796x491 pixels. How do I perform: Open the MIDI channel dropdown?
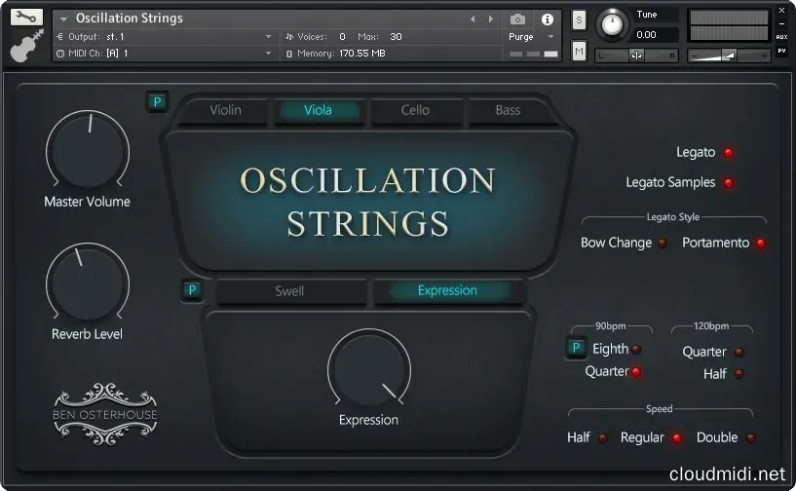(x=166, y=53)
